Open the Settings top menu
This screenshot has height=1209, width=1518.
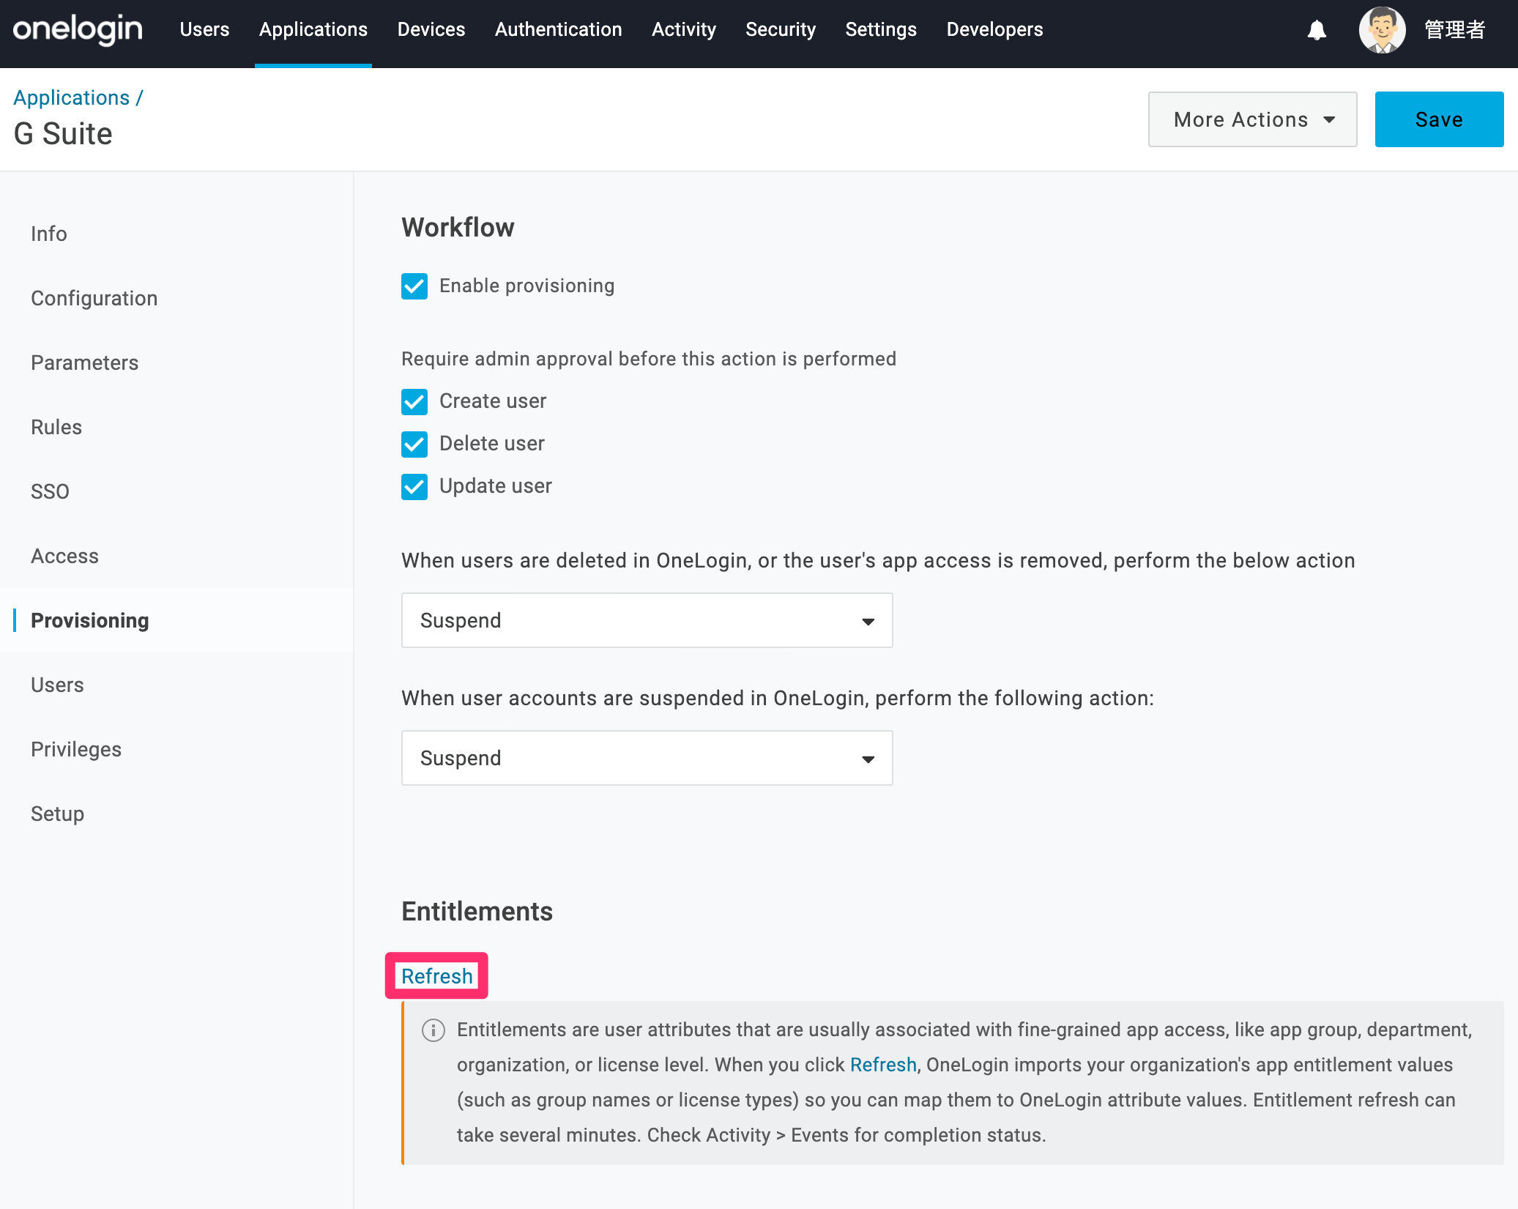pyautogui.click(x=881, y=30)
